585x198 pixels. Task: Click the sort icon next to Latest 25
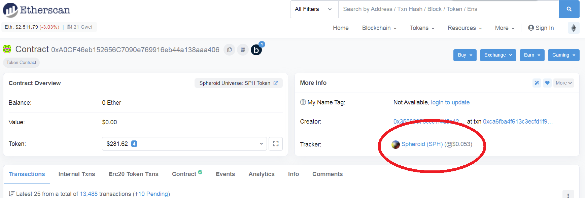click(11, 194)
